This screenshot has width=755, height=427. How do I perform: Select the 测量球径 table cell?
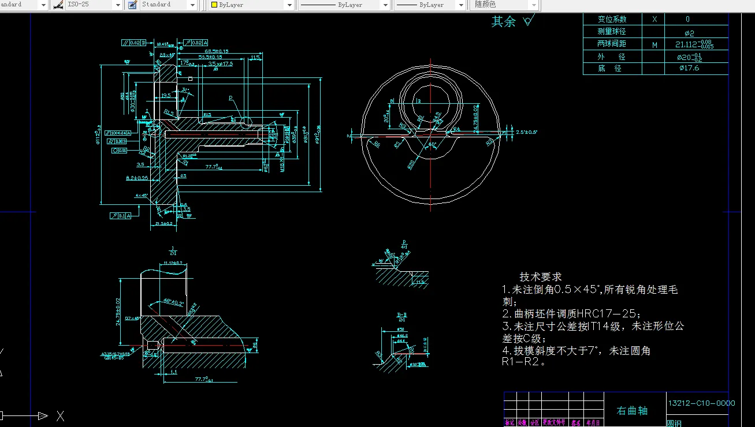[x=612, y=31]
